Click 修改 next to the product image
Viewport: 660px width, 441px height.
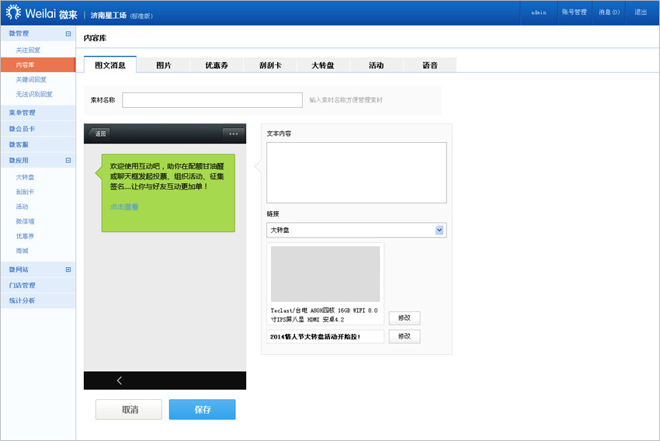point(405,318)
